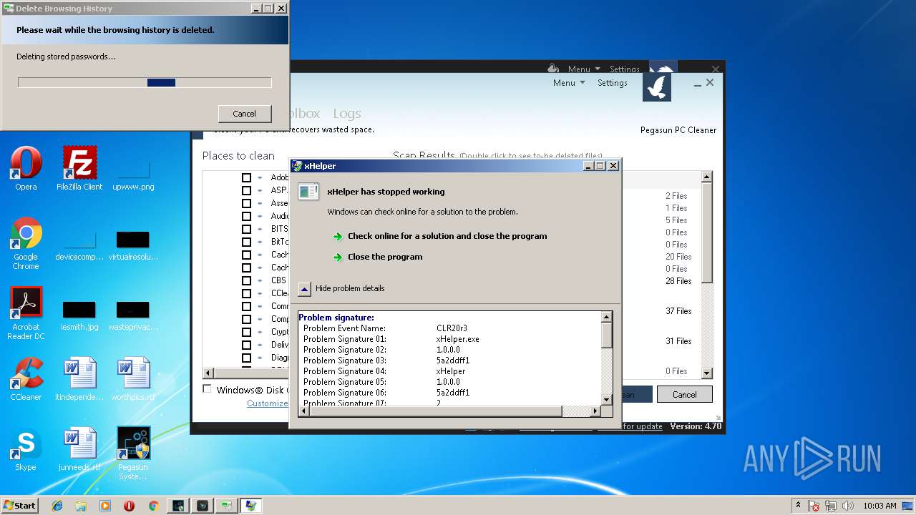This screenshot has height=515, width=916.
Task: Open the CCleaner desktop shortcut
Action: pos(26,379)
